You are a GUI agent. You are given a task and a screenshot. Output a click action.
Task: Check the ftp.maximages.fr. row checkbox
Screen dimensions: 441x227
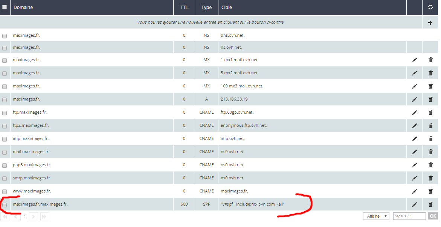coord(5,113)
